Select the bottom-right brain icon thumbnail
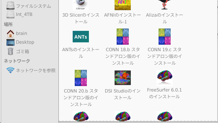The width and height of the screenshot is (218, 123). click(165, 116)
